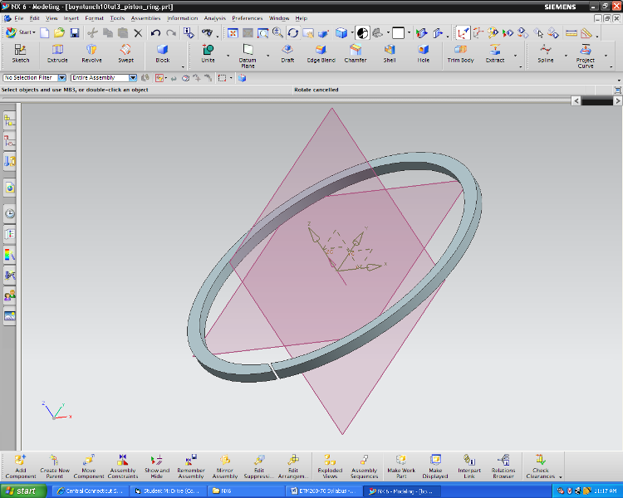Open the Assemblies menu
This screenshot has height=498, width=623.
click(145, 17)
